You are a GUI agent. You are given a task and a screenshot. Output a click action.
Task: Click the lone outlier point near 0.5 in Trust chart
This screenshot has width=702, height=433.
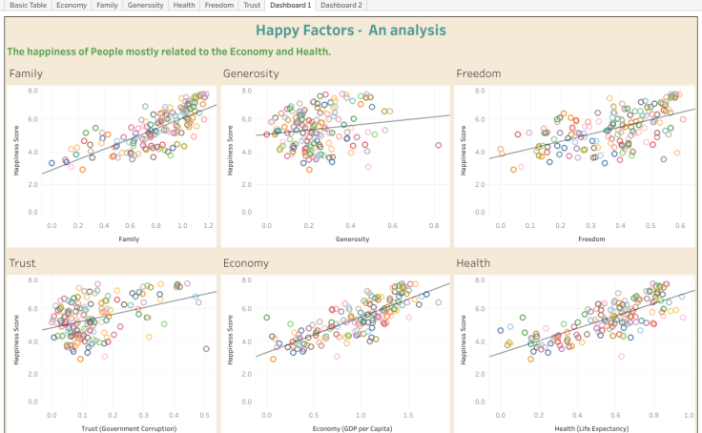click(206, 349)
